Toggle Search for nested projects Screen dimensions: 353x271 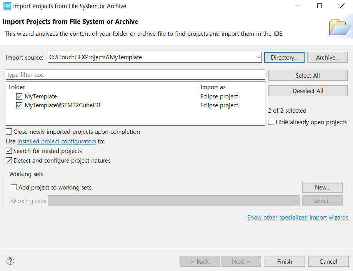coord(9,151)
